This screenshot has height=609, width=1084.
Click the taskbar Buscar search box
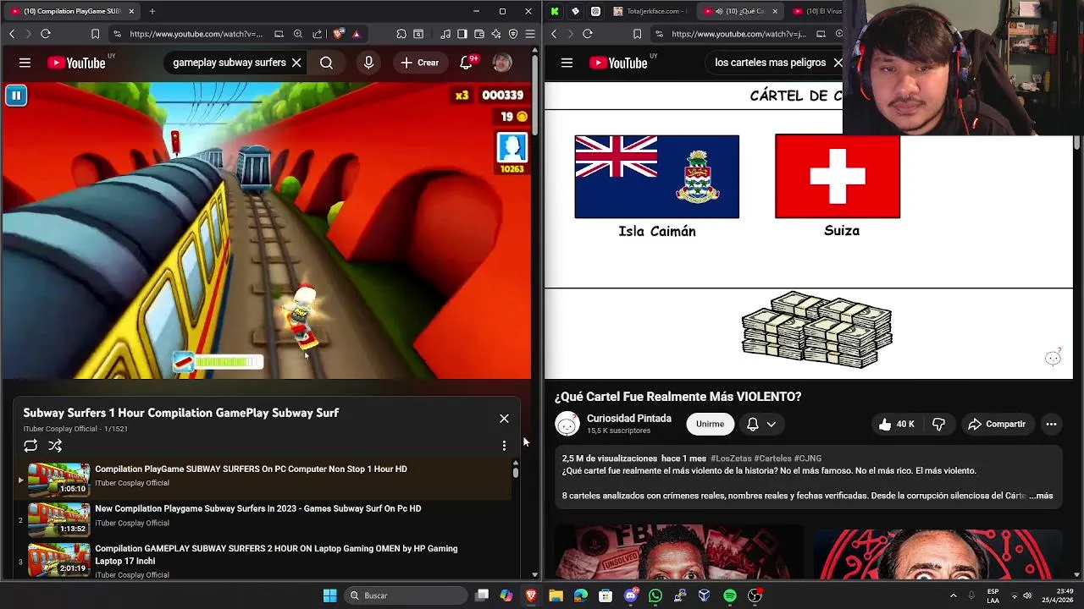(x=406, y=595)
